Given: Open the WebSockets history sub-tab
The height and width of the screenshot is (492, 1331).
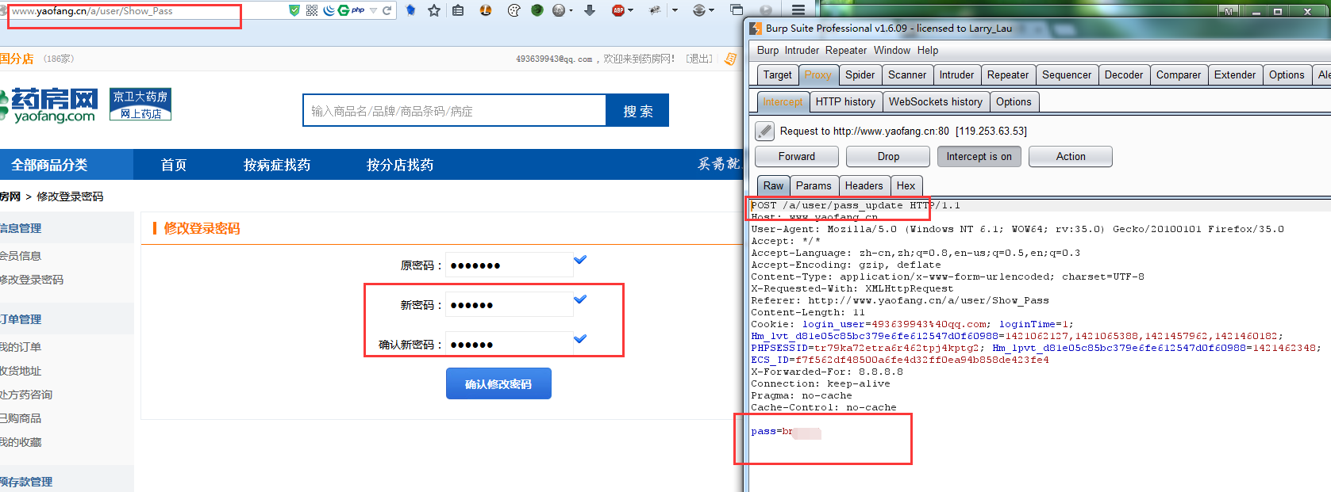Looking at the screenshot, I should pyautogui.click(x=935, y=101).
